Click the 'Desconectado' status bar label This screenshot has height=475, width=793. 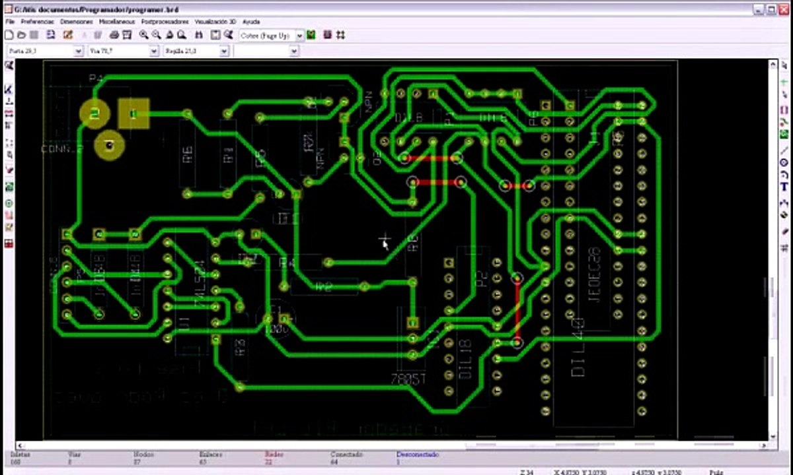[x=417, y=455]
